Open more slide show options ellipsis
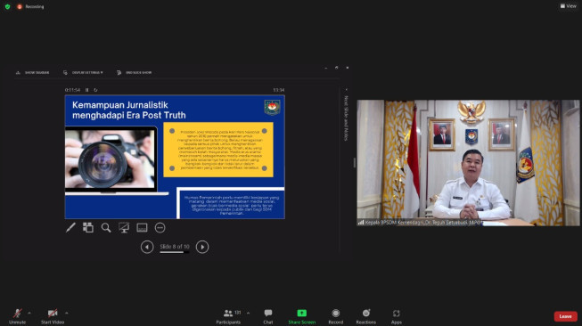The height and width of the screenshot is (326, 582). point(160,228)
